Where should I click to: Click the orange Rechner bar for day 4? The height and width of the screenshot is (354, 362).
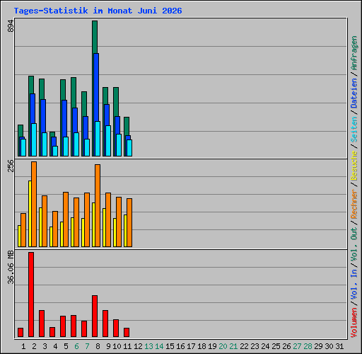[55, 229]
